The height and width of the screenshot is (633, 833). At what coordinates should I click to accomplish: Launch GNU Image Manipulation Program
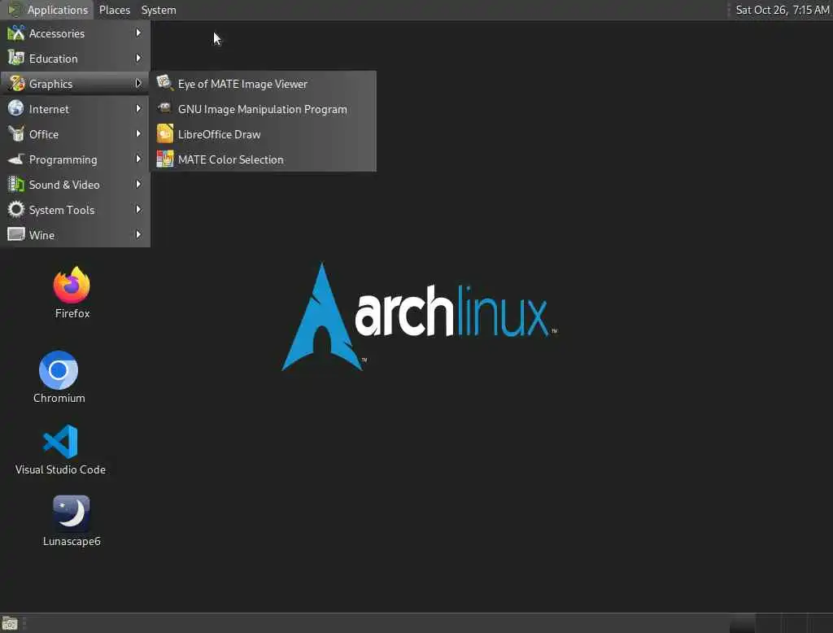264,109
